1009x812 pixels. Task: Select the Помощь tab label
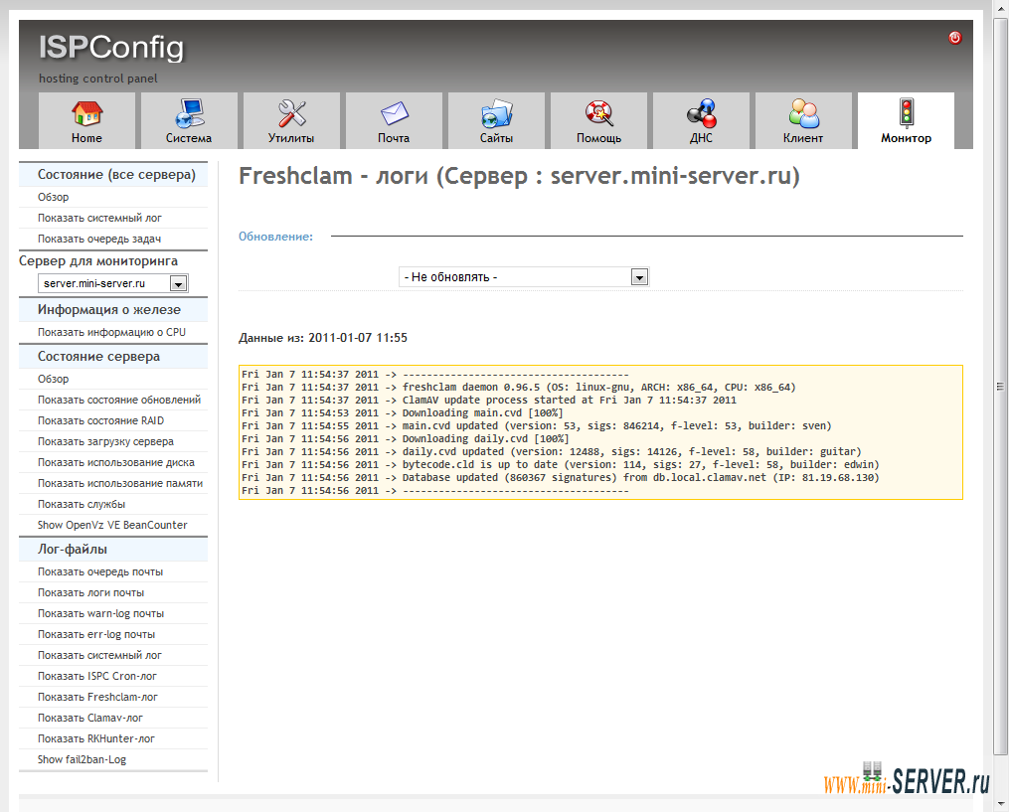[x=599, y=138]
